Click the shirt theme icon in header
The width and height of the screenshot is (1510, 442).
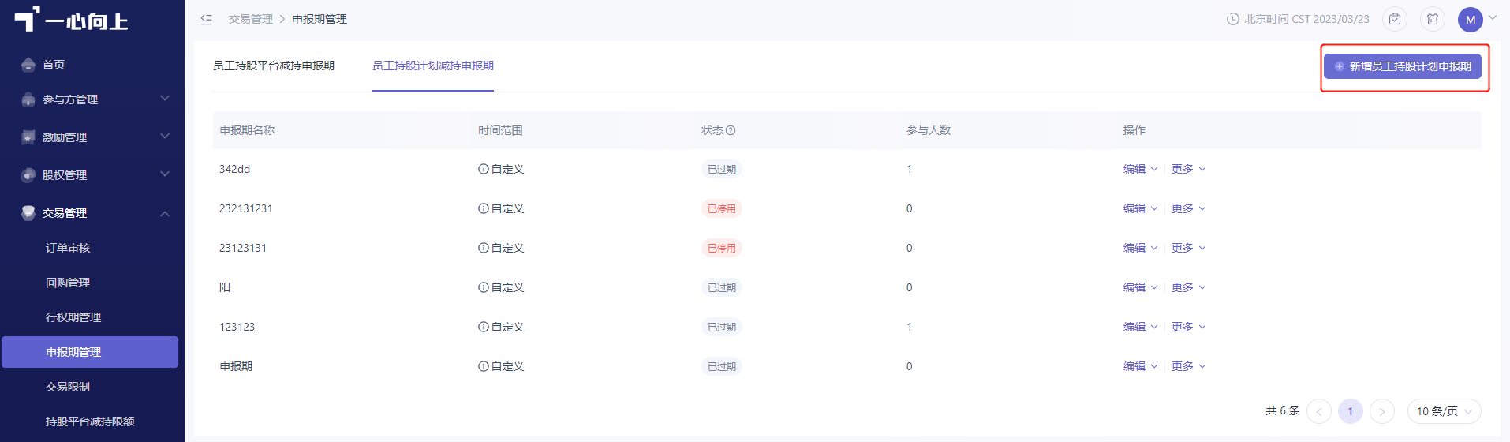1433,19
